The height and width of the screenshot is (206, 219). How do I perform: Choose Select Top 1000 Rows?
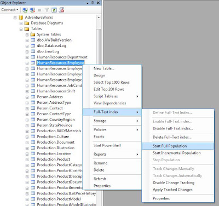112,83
